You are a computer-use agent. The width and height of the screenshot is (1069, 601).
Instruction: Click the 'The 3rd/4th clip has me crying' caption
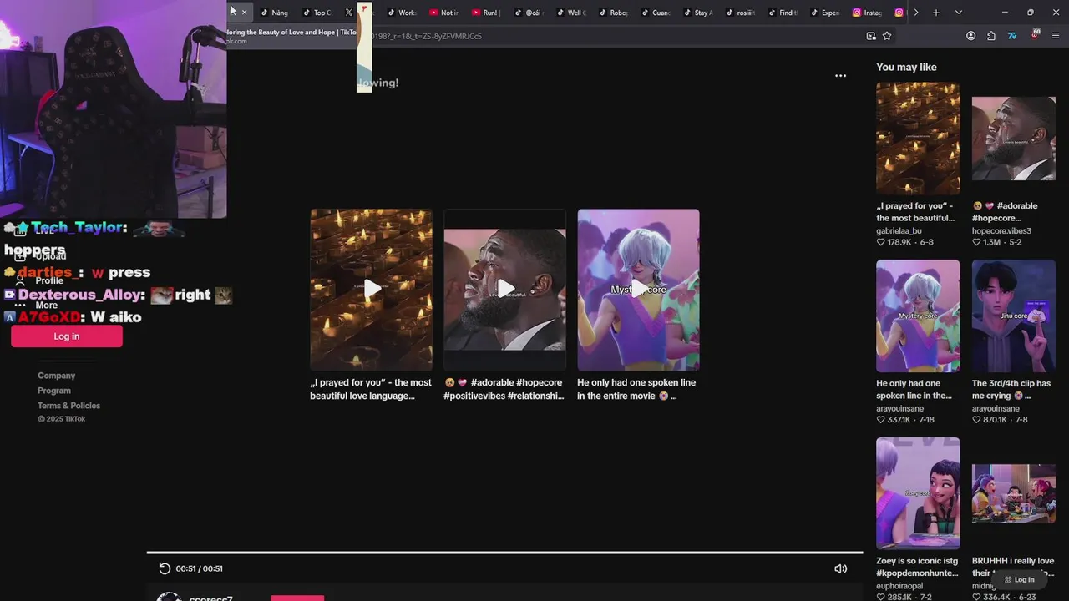coord(1011,390)
